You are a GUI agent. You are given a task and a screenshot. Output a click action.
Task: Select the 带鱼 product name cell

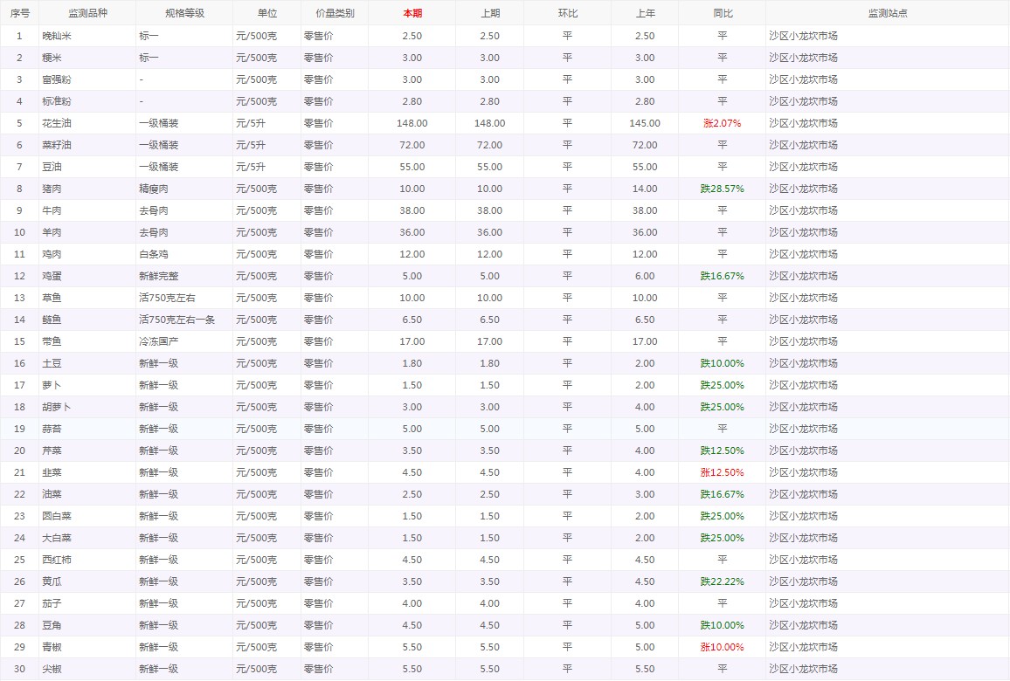(x=52, y=341)
